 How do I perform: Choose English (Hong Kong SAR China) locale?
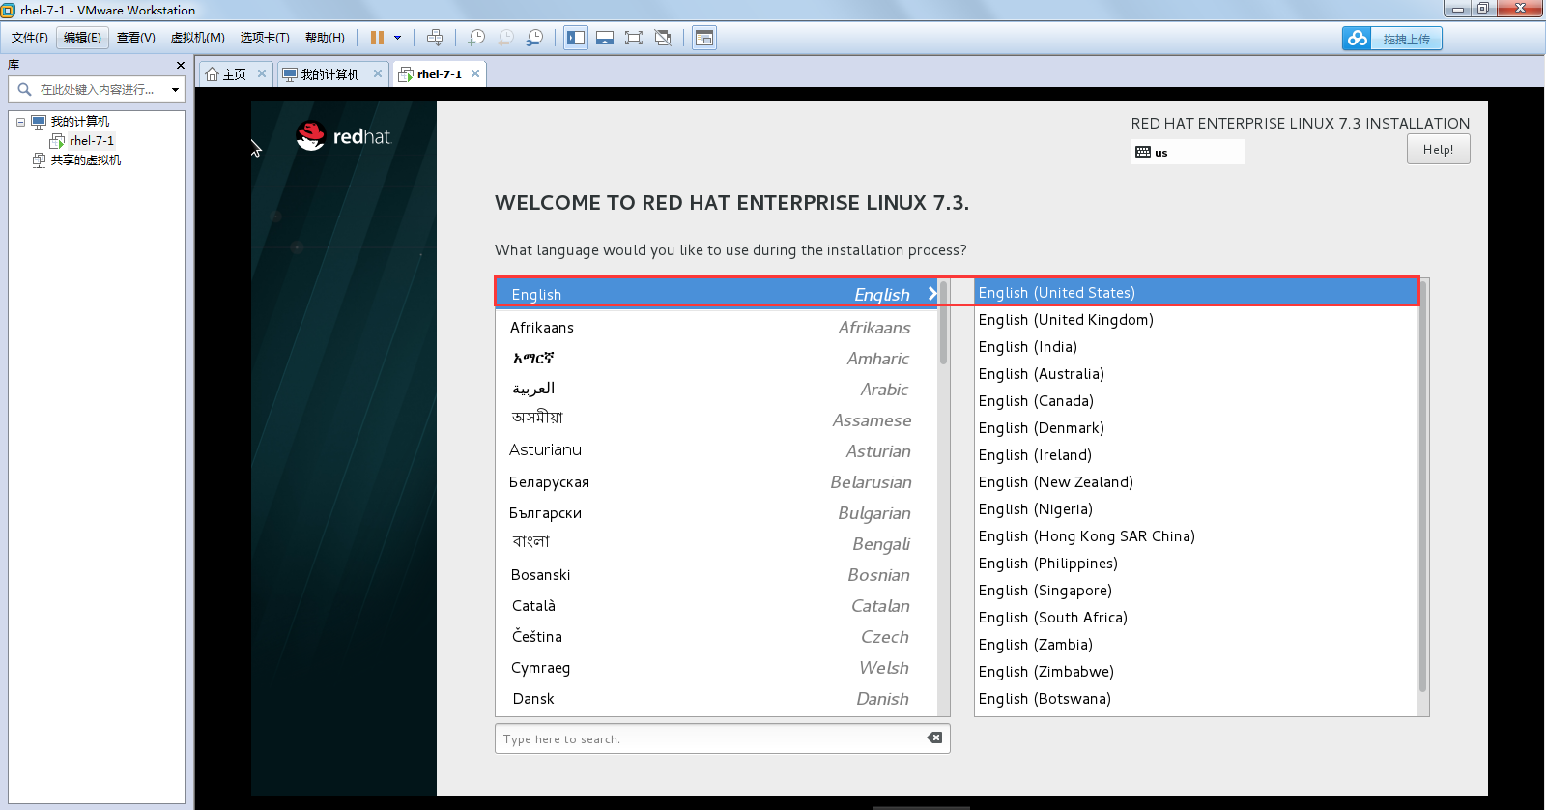[x=1196, y=536]
